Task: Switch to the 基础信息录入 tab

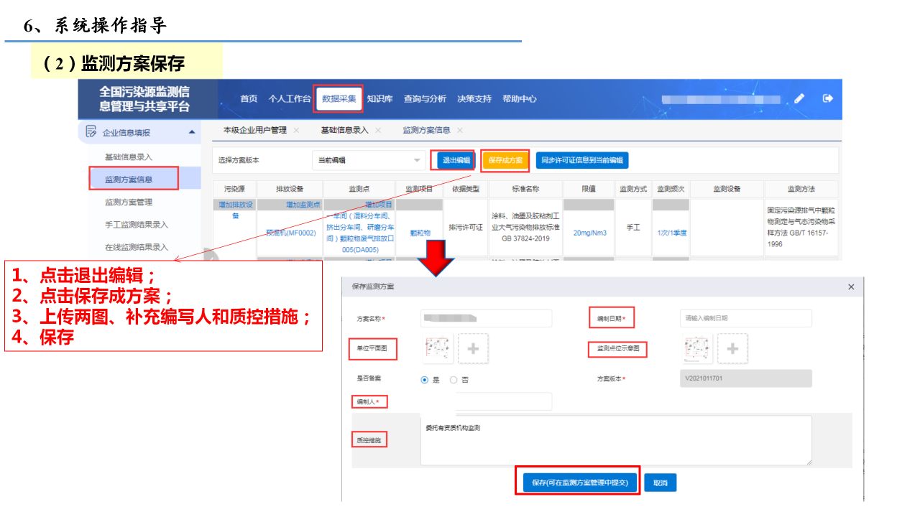Action: coord(344,130)
